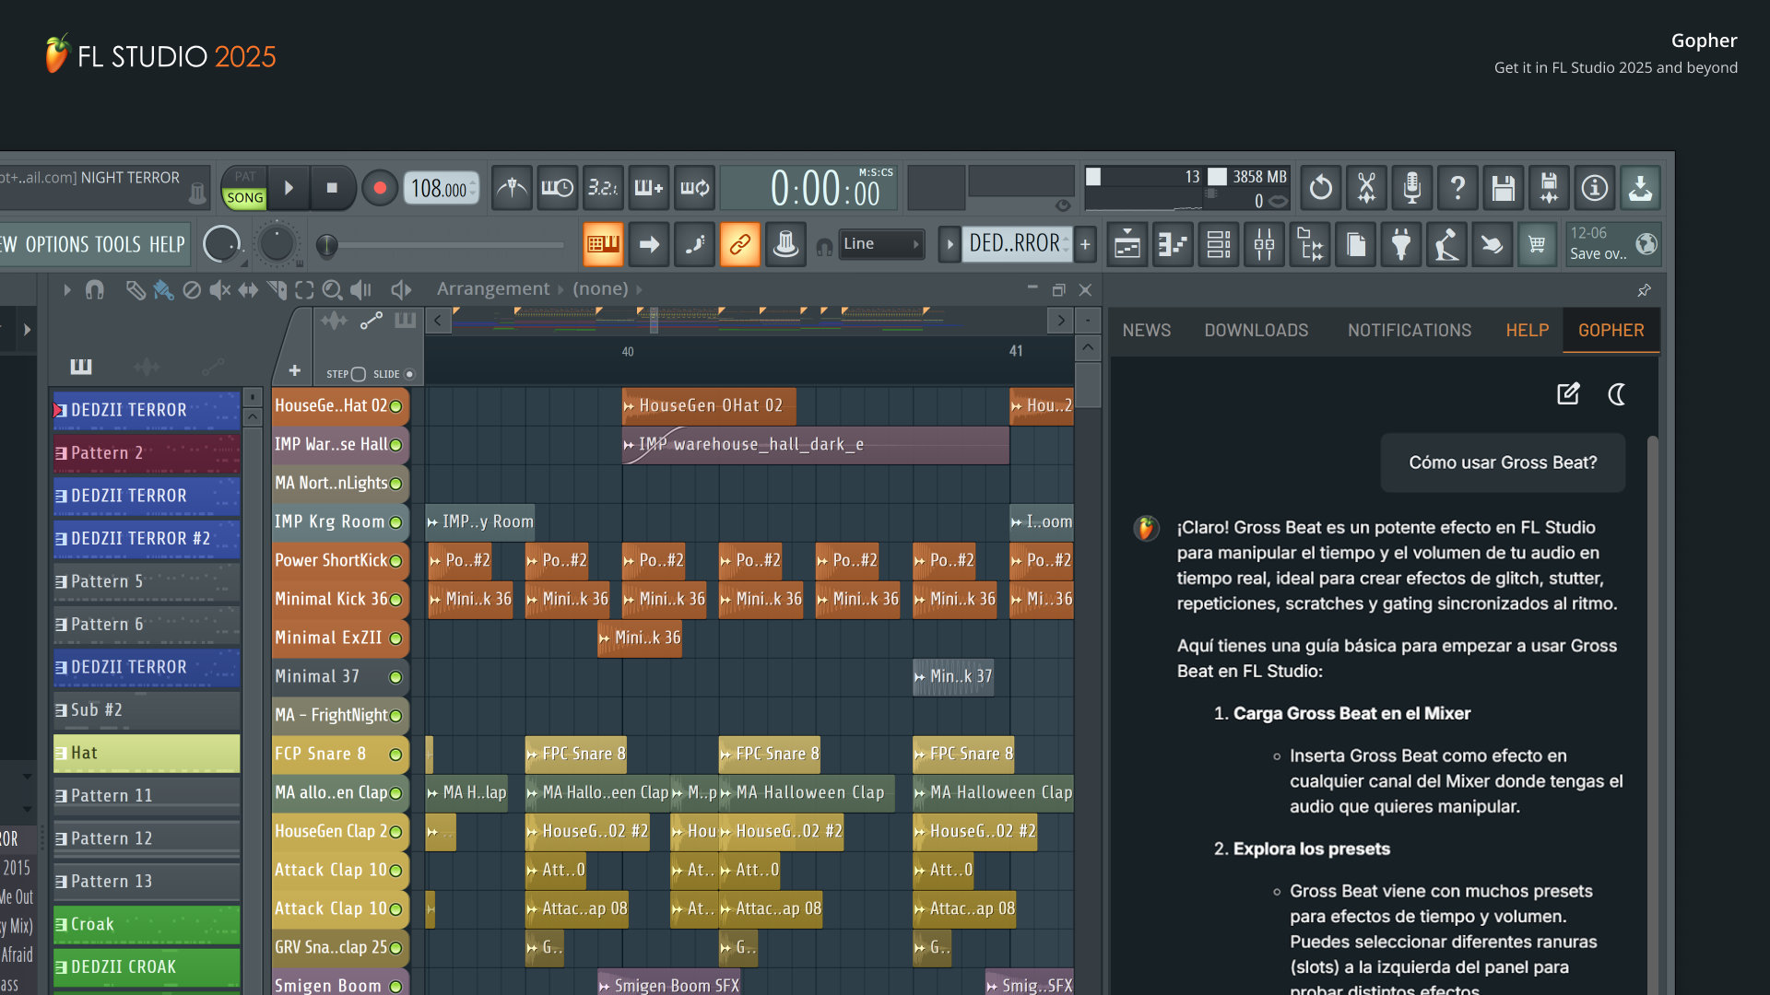Screen dimensions: 1770x995
Task: Open the OPTIONS menu
Action: pos(57,245)
